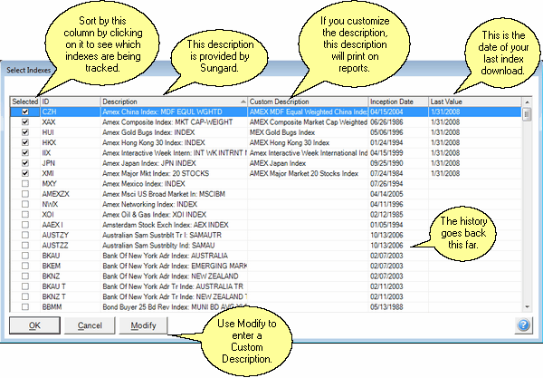543x378 pixels.
Task: Check the MXY Amex Mexico Index checkbox
Action: tap(24, 183)
